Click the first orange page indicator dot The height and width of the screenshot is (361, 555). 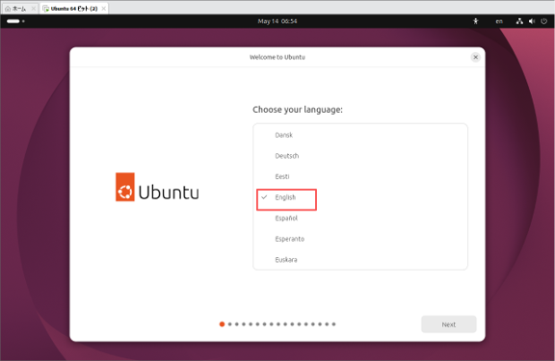click(x=222, y=323)
